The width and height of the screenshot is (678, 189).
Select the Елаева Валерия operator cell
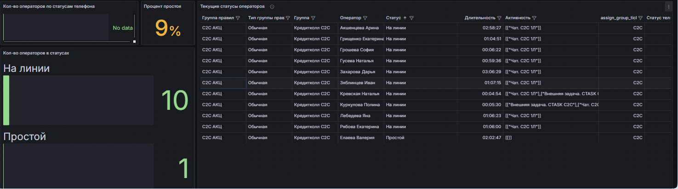click(357, 138)
